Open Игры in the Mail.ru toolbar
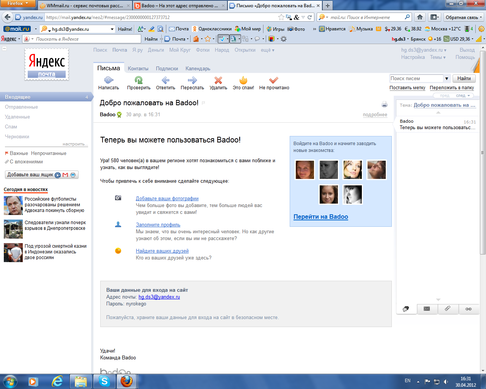Screen dimensions: 486x389 [x=275, y=29]
